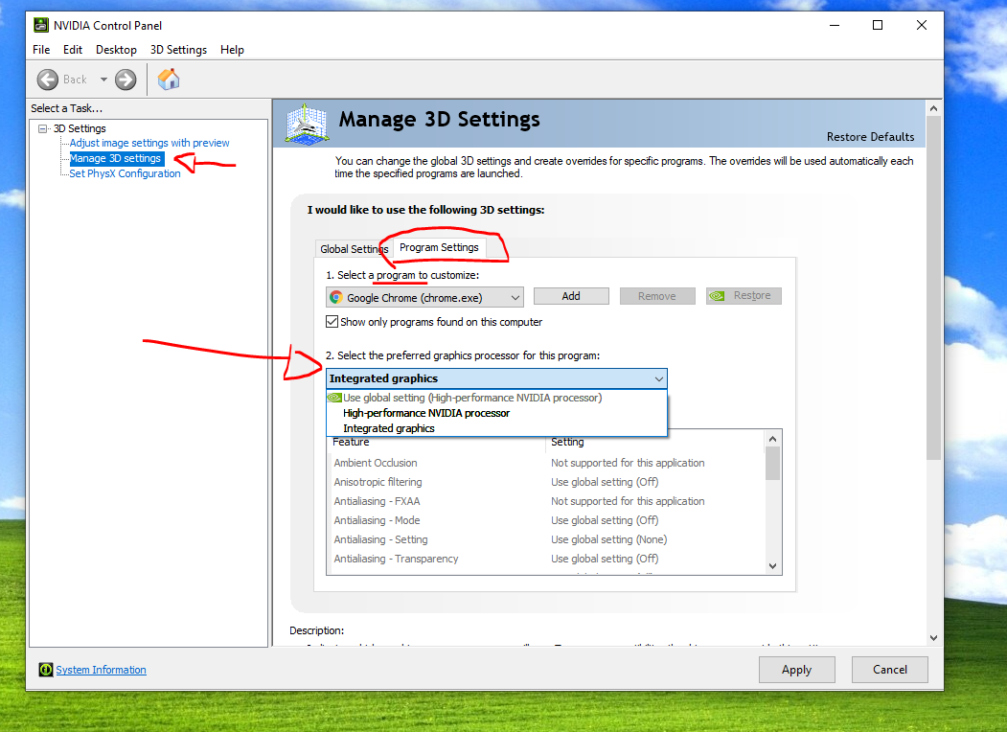The height and width of the screenshot is (732, 1007).
Task: Click the NVIDIA Control Panel title bar icon
Action: point(41,26)
